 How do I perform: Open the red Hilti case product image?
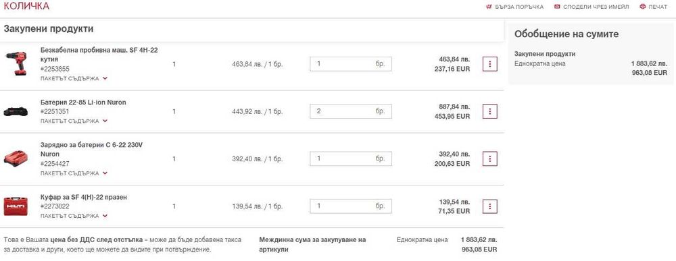pyautogui.click(x=16, y=206)
